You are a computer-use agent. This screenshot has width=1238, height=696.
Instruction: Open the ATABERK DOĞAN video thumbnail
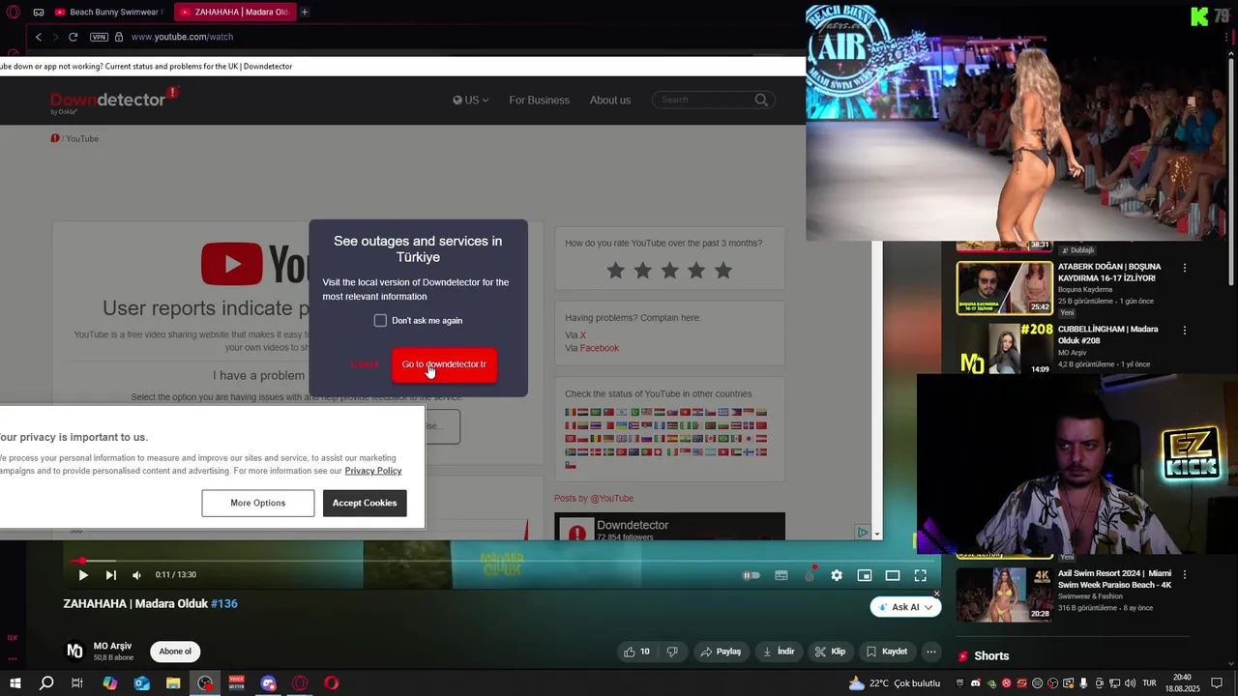click(1004, 288)
